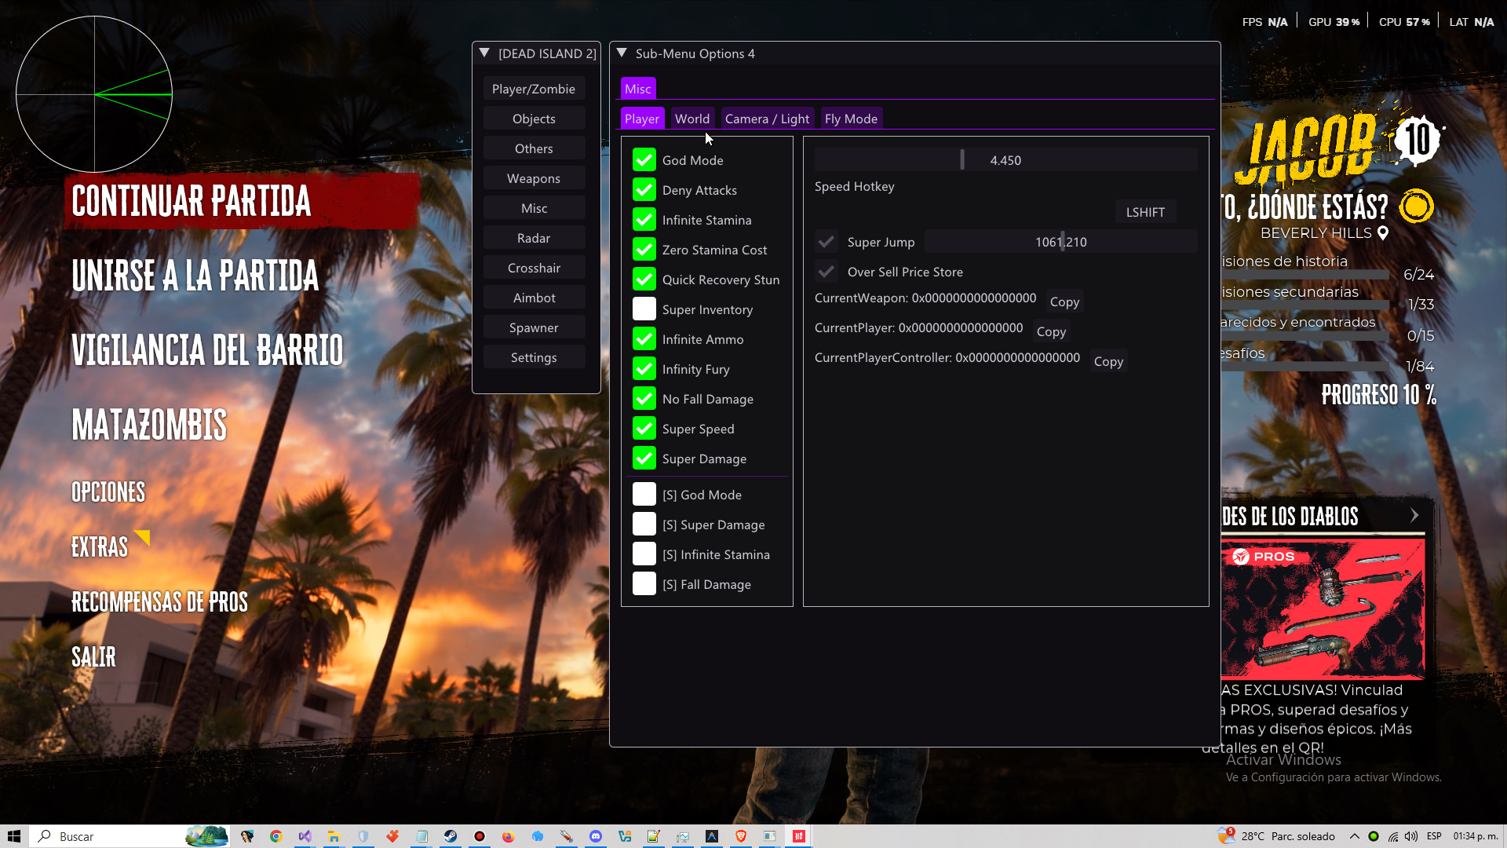
Task: Open the Beverly Hills location pin icon
Action: tap(1382, 233)
